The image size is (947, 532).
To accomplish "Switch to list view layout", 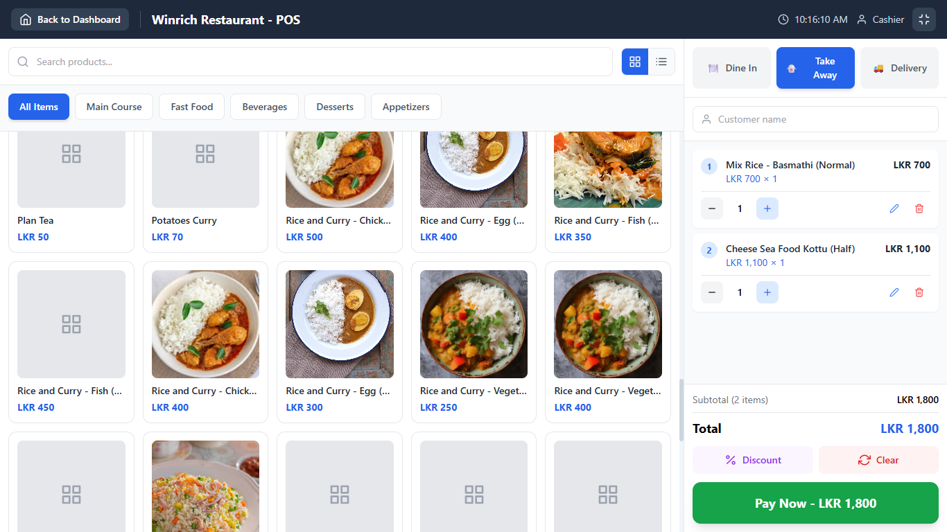I will click(x=661, y=62).
